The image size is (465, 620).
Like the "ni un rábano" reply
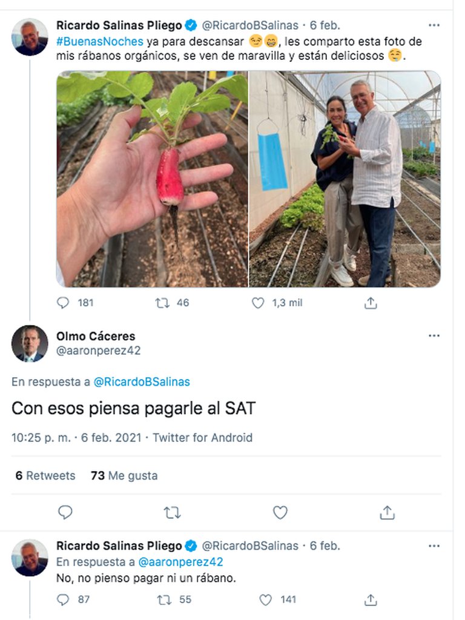(266, 599)
